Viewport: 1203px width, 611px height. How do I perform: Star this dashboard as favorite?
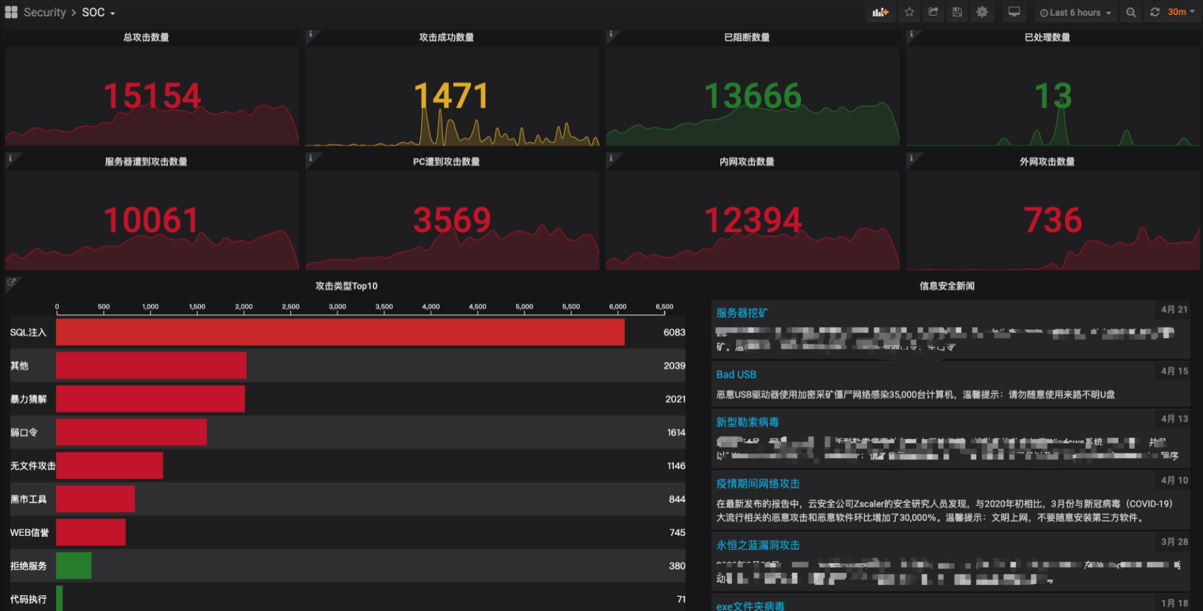coord(909,12)
